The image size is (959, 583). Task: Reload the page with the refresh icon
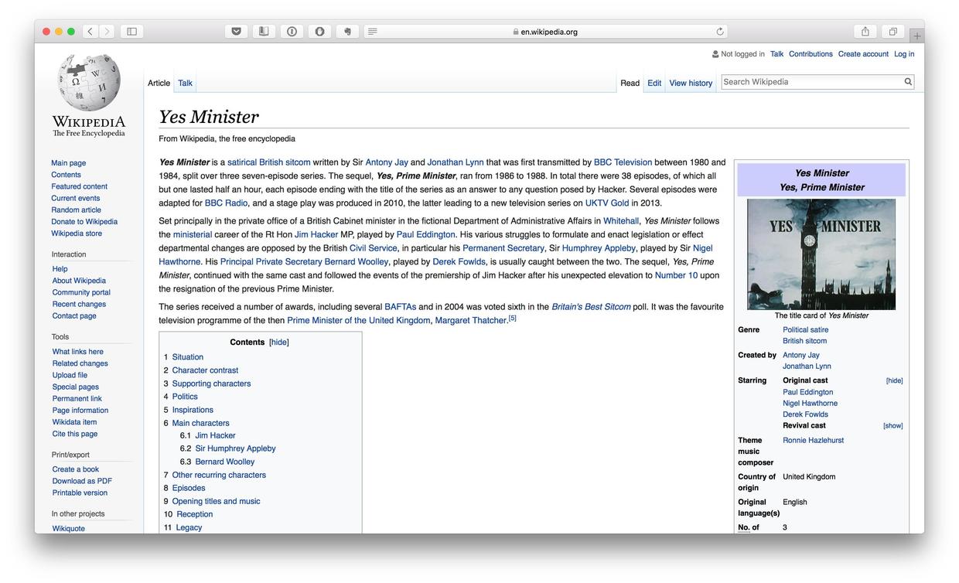(720, 32)
